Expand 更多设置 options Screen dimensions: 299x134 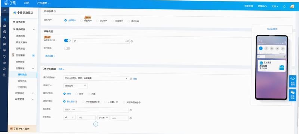50,56
